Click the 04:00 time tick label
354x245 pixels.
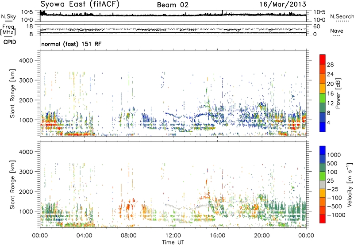(84, 236)
